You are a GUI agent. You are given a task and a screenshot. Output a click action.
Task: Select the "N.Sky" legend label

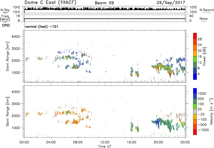pos(5,10)
